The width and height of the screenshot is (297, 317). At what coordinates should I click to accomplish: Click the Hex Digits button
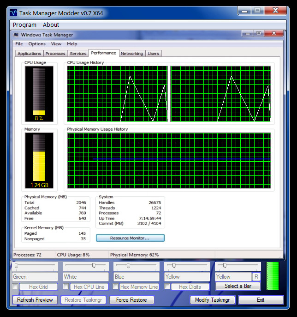190,287
